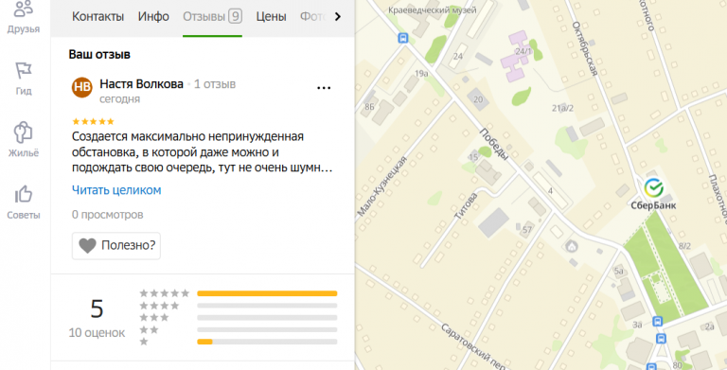Click the СберБанк marker on the map
Viewport: 727px width, 370px height.
click(x=654, y=187)
